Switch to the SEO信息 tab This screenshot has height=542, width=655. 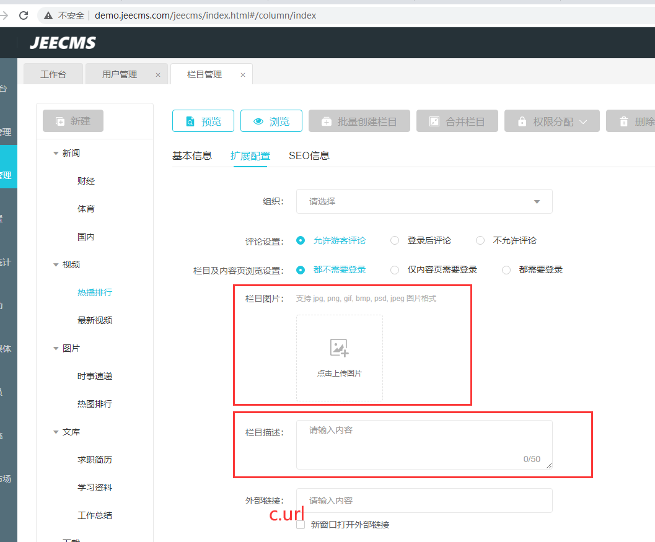point(309,156)
